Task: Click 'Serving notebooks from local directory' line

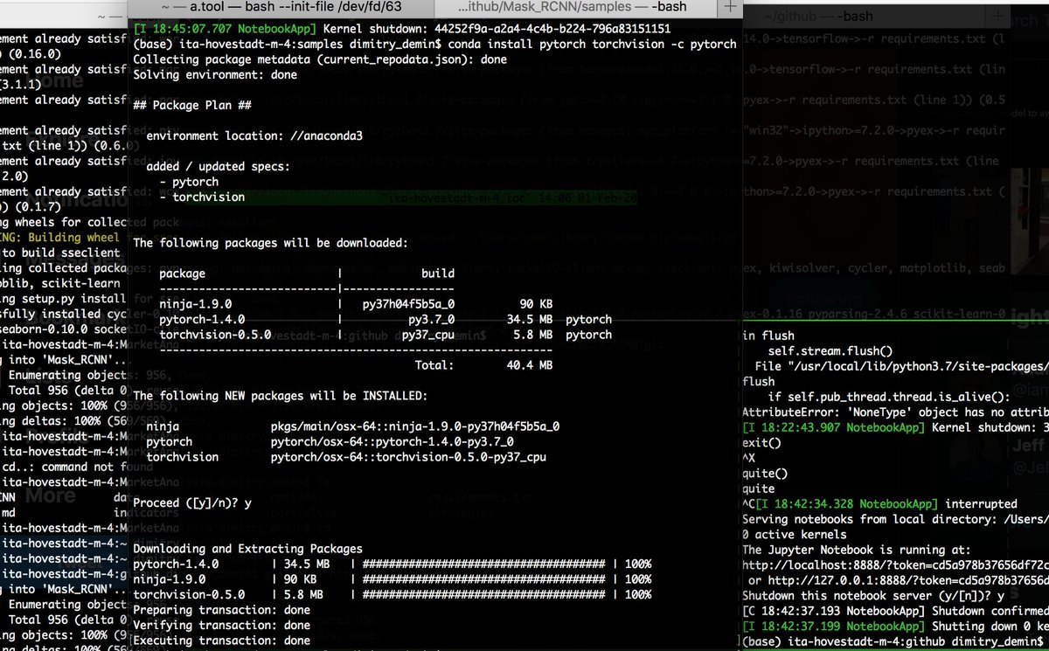Action: click(x=895, y=519)
